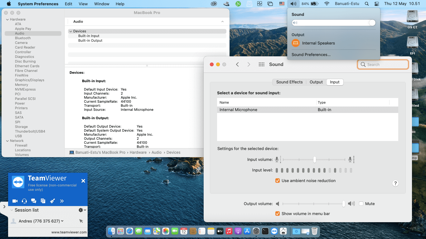Check the Mute output checkbox
Screen dimensions: 426x239
361,204
